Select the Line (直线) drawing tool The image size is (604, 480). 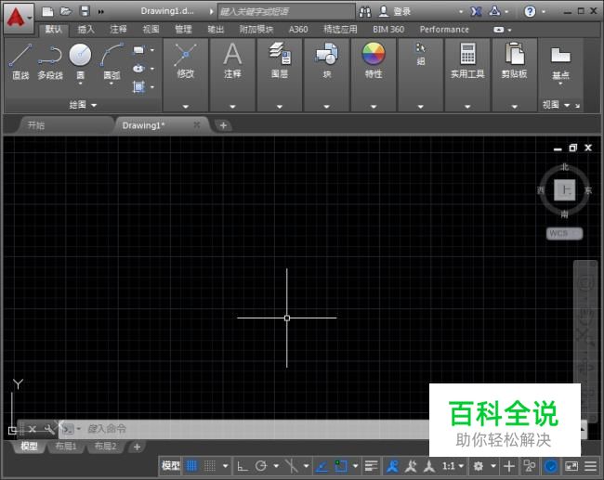(x=20, y=60)
